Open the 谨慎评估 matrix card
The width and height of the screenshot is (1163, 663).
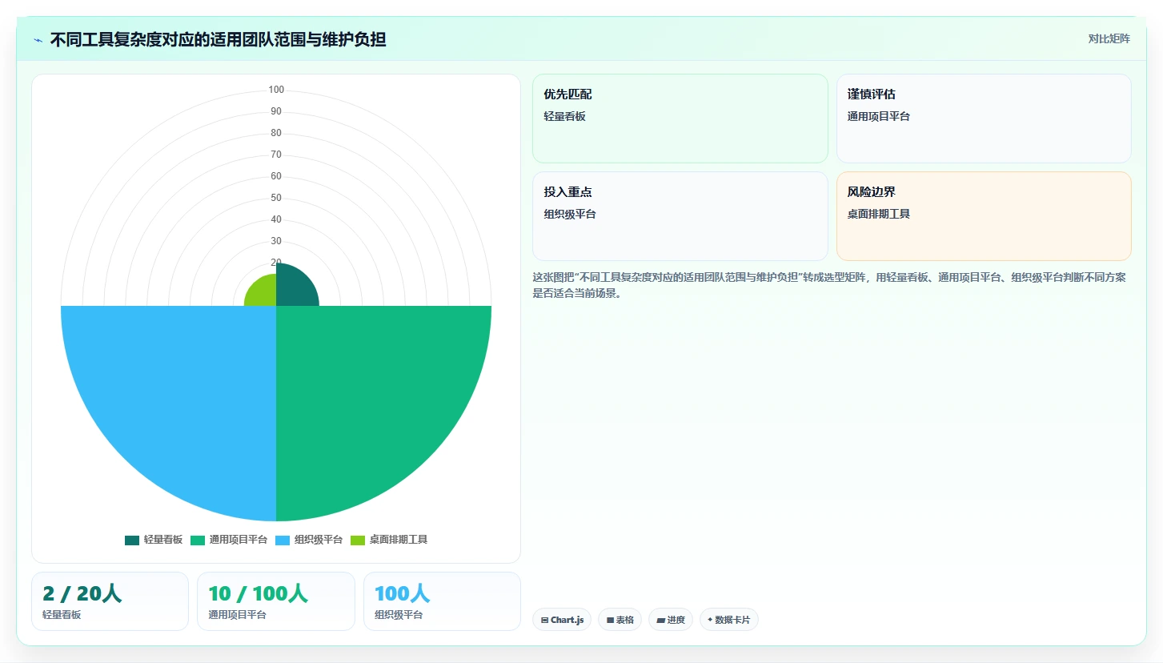[x=984, y=119]
